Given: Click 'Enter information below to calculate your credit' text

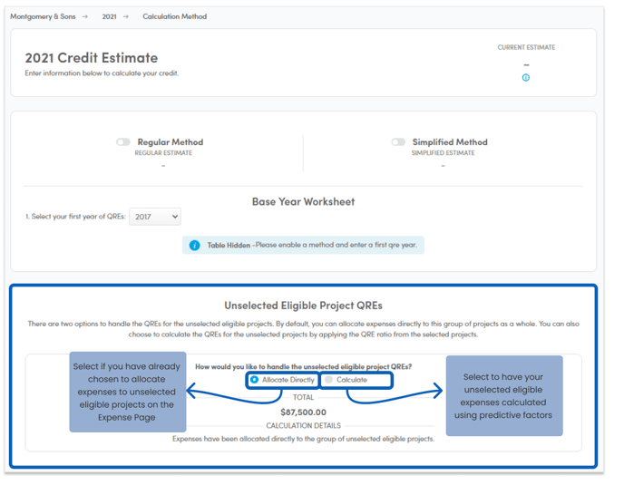Looking at the screenshot, I should 102,73.
